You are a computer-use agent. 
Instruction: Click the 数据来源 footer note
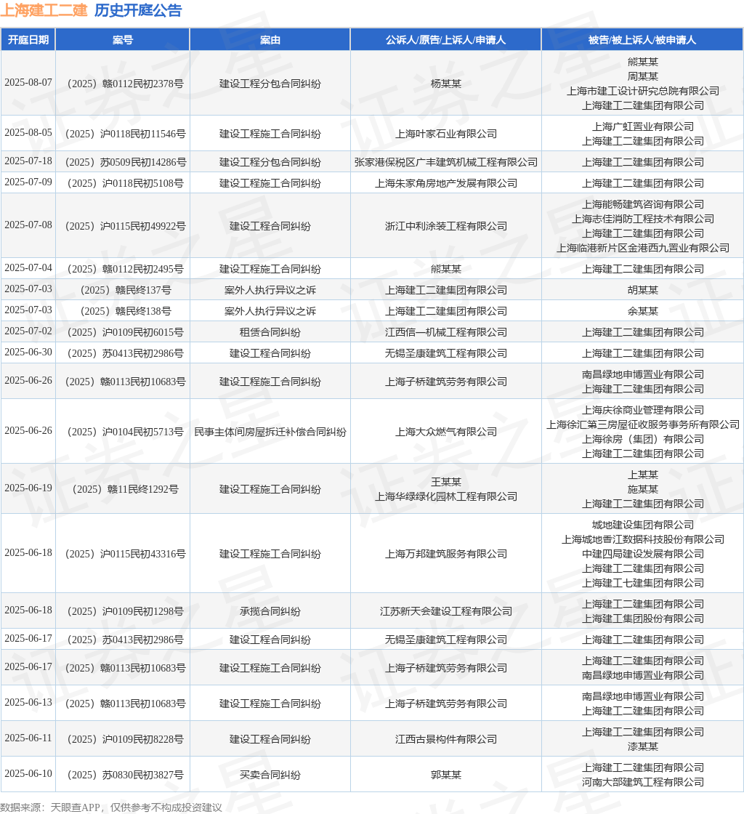coord(111,807)
